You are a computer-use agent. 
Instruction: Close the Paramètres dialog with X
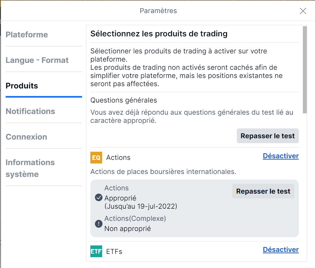click(303, 11)
